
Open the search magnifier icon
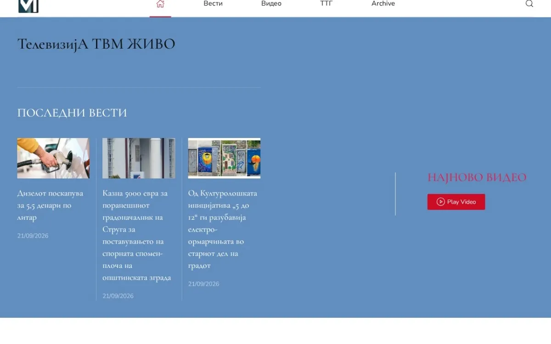tap(529, 4)
